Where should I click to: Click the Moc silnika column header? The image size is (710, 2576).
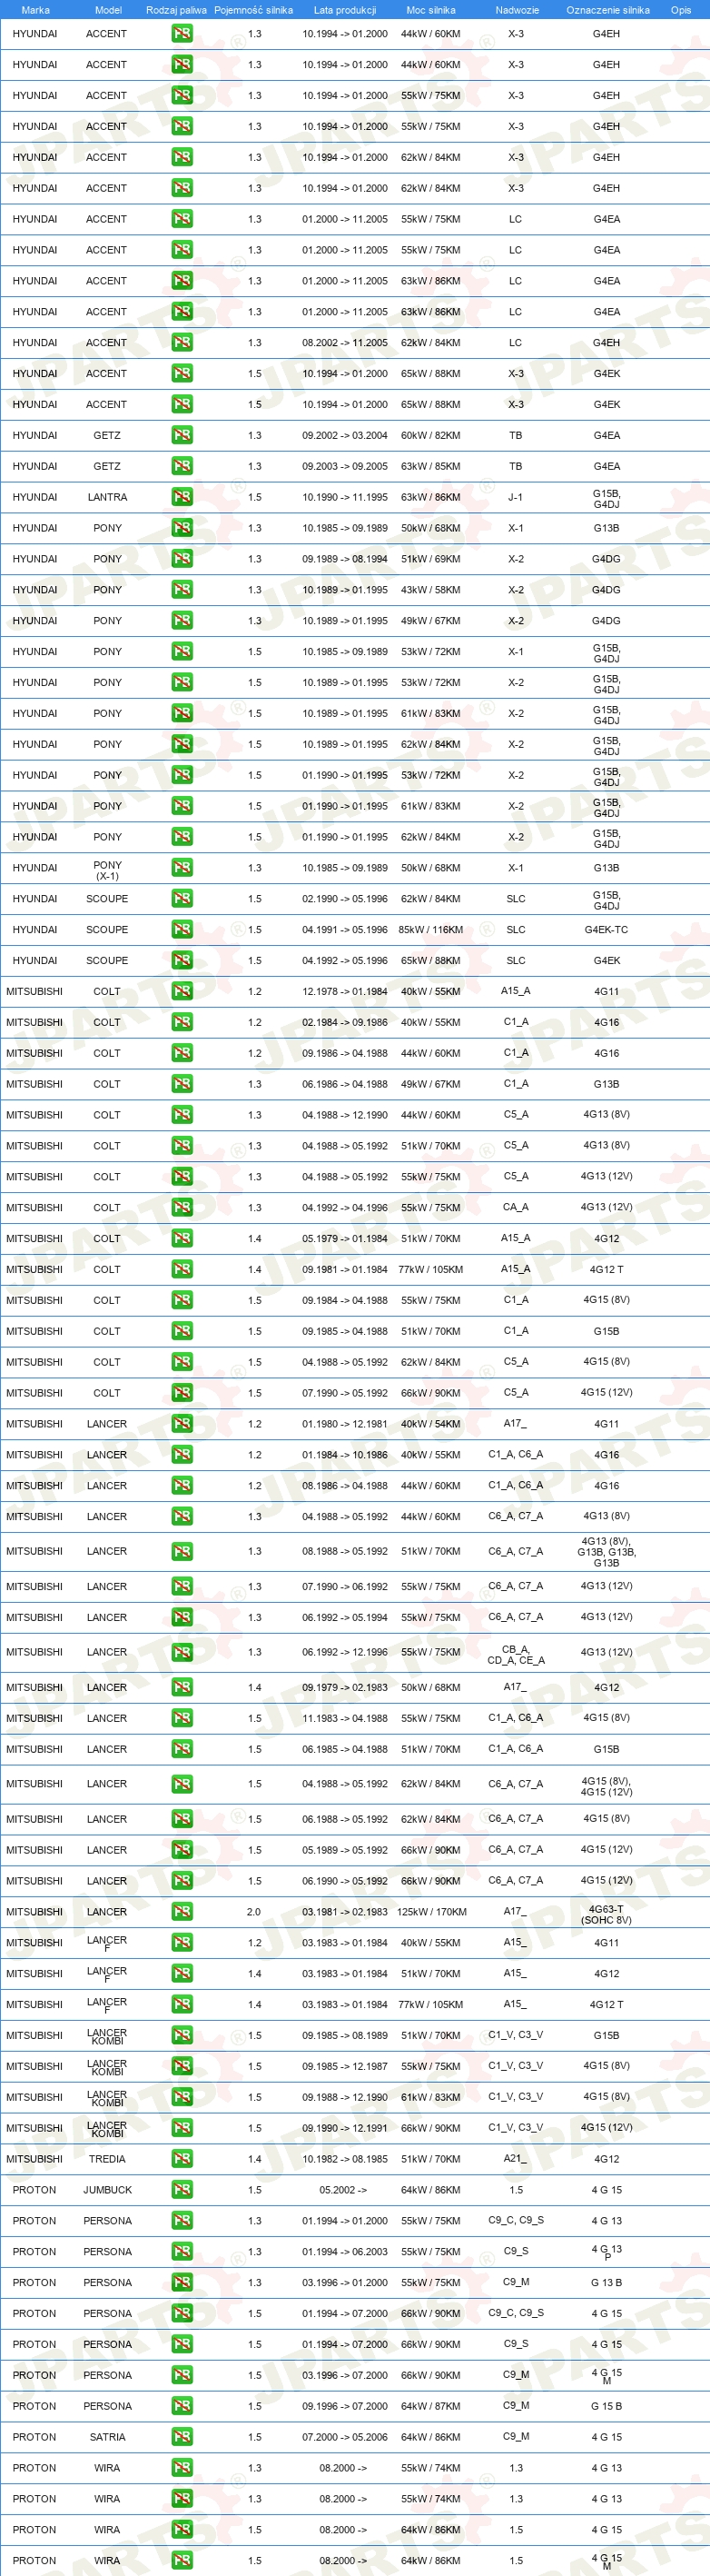[x=430, y=10]
